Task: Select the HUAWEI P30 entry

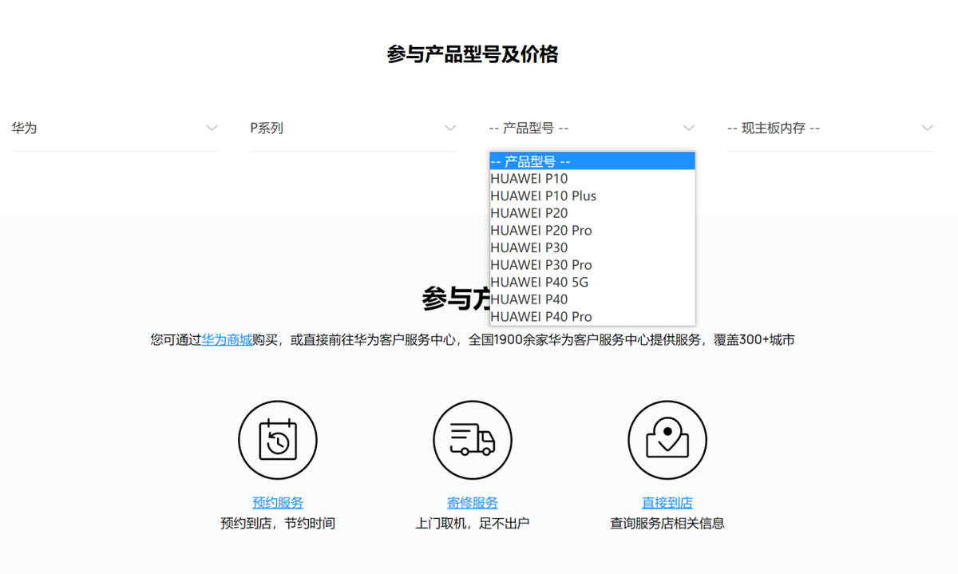Action: pyautogui.click(x=592, y=247)
